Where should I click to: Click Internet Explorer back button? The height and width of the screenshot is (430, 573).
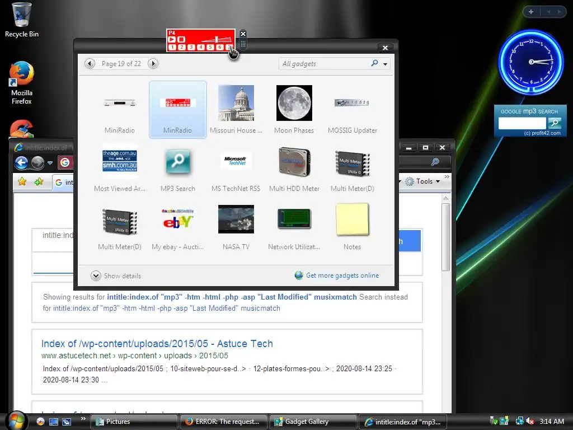point(22,162)
